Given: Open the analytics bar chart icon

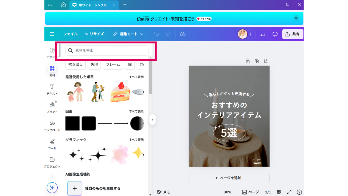Looking at the screenshot, I should point(263,34).
